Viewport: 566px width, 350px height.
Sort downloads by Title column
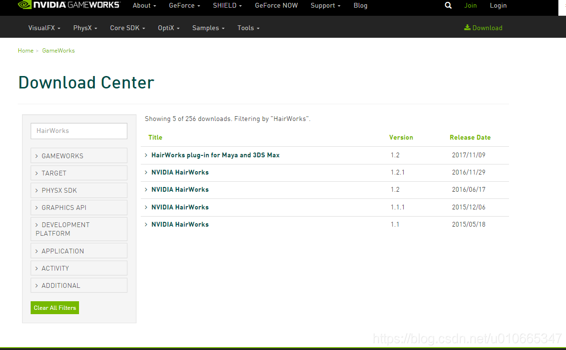[155, 137]
